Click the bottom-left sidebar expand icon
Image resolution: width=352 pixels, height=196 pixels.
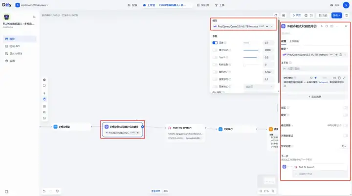coord(6,192)
